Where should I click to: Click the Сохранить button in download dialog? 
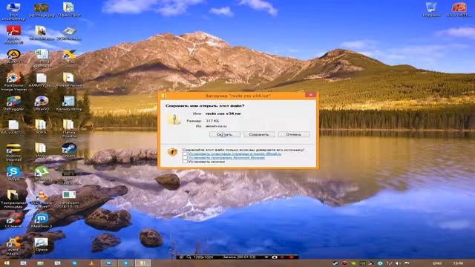pos(259,134)
